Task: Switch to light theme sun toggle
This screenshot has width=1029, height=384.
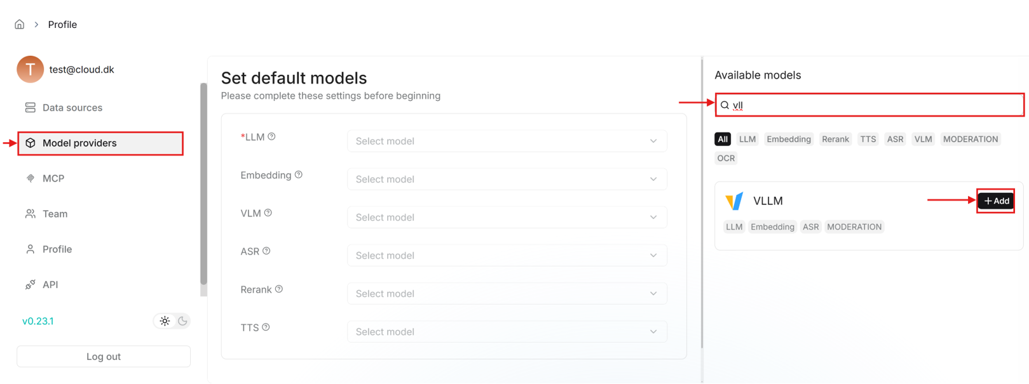Action: point(165,321)
